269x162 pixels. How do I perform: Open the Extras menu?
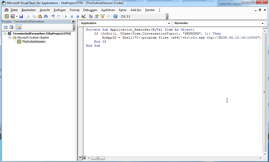tap(123, 10)
